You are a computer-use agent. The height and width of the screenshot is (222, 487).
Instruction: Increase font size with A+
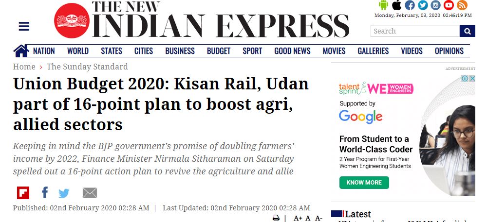pyautogui.click(x=298, y=218)
